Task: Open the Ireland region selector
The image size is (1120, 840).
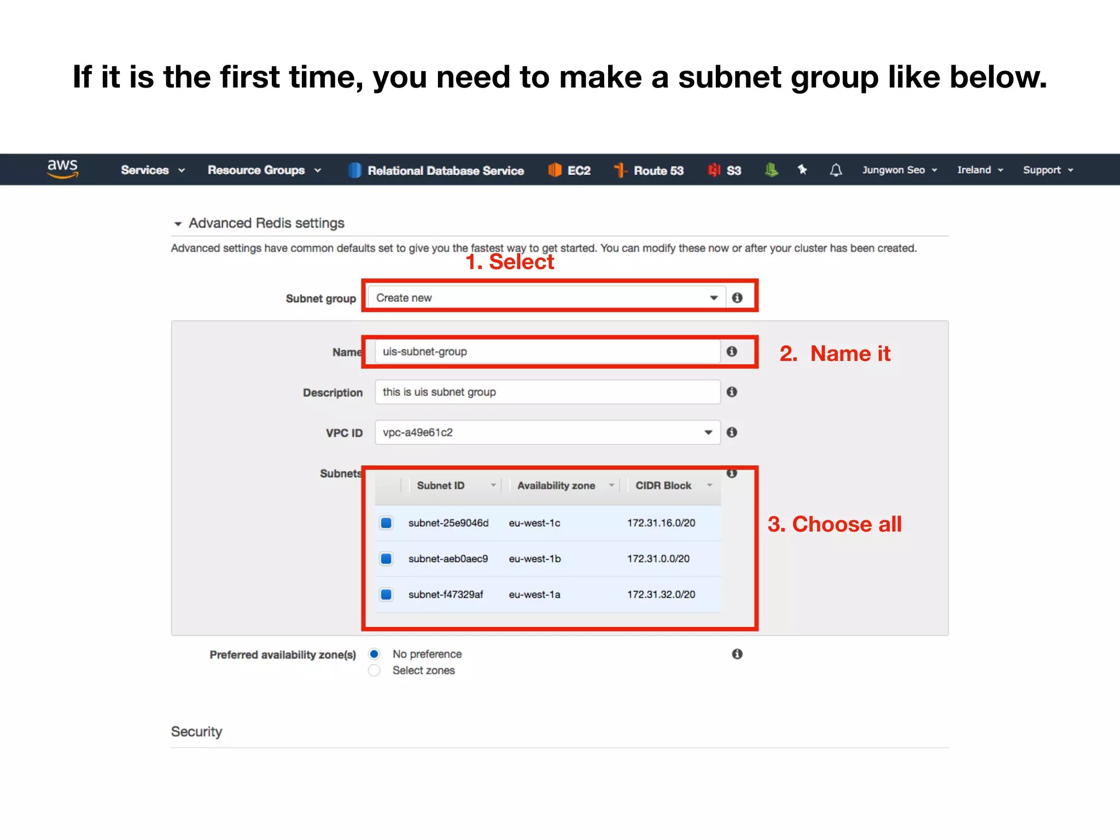Action: pyautogui.click(x=980, y=170)
